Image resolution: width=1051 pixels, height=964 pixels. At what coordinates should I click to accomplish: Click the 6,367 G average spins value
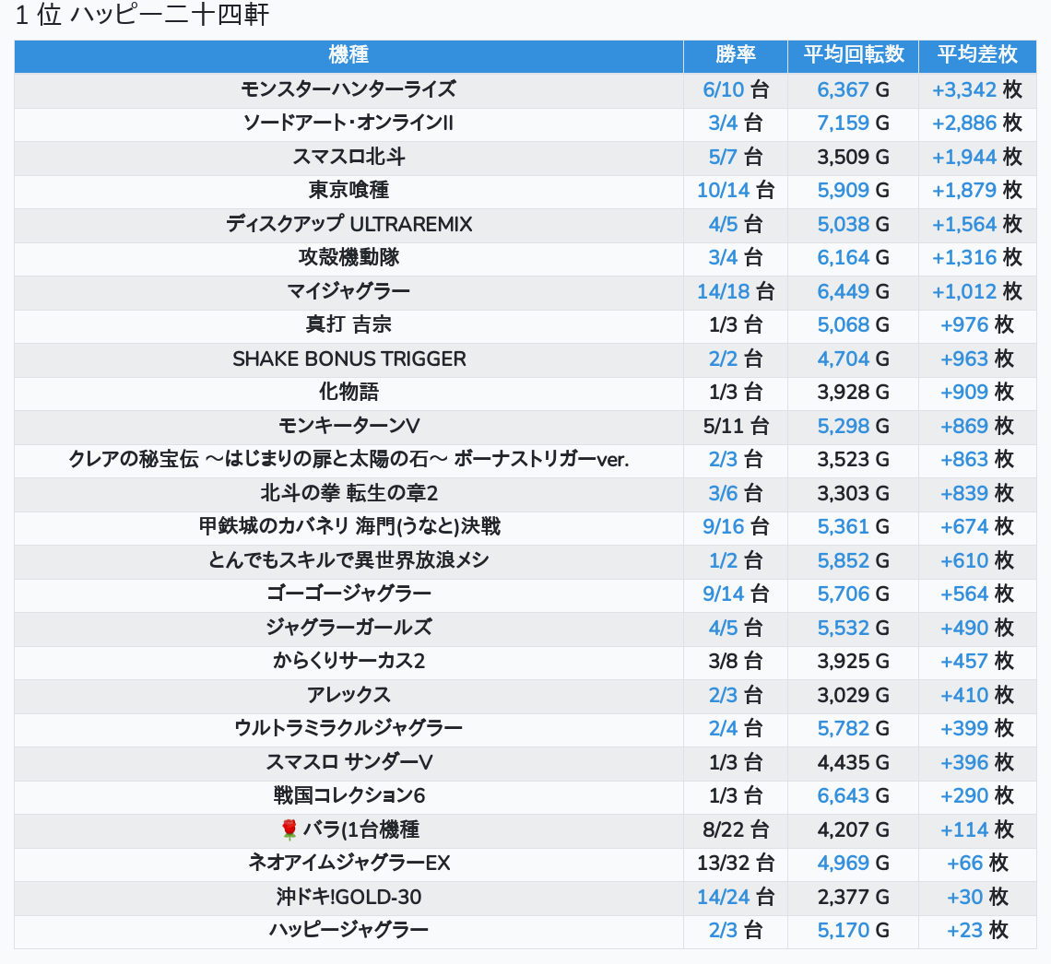point(854,89)
